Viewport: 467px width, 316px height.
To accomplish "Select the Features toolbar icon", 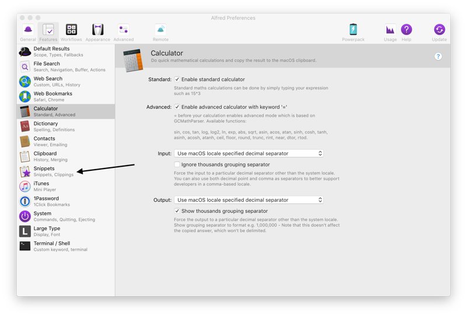I will coord(48,33).
